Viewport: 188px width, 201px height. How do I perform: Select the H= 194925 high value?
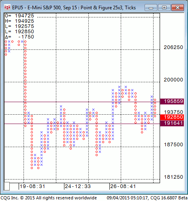(19, 21)
